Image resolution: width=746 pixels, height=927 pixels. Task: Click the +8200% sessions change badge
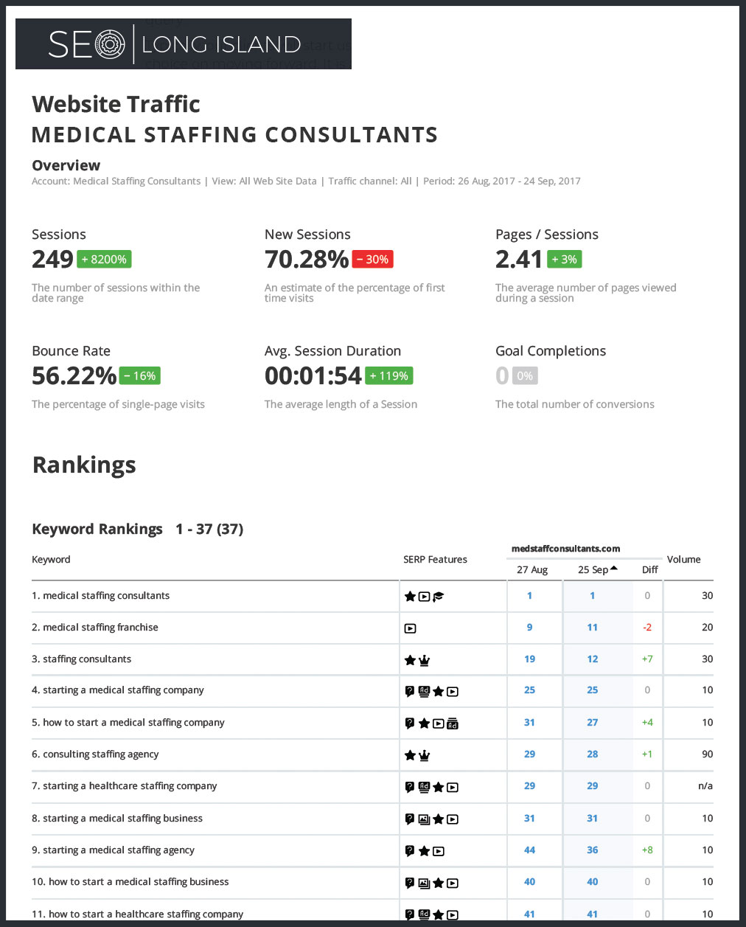[104, 260]
